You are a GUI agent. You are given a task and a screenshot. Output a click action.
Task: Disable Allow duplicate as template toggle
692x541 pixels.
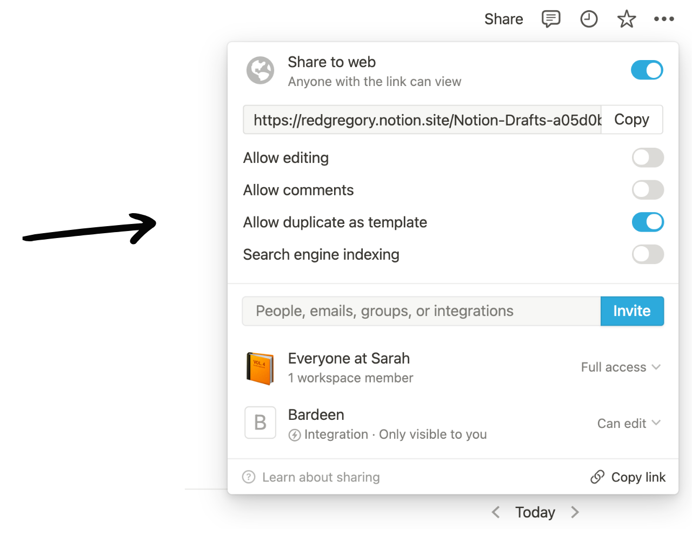click(648, 222)
